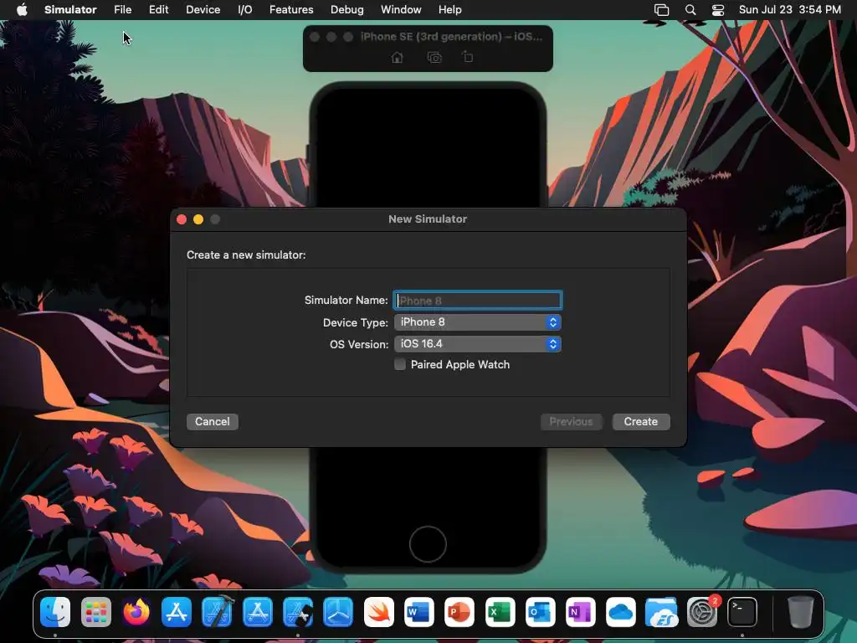Click the Home icon in Simulator window toolbar
857x643 pixels.
(x=398, y=58)
